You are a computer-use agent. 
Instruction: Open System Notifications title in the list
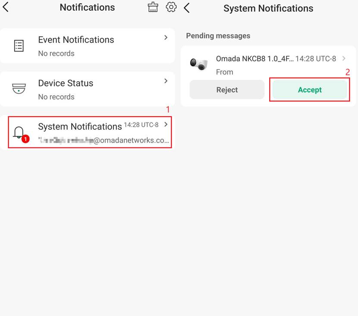pyautogui.click(x=80, y=126)
